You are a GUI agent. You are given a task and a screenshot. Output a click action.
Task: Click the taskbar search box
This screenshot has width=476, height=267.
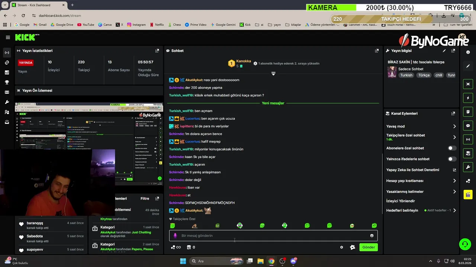point(217,261)
